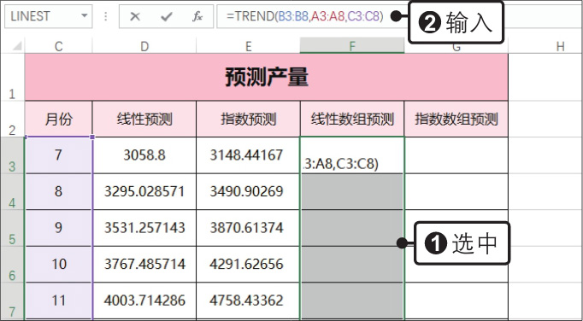Image resolution: width=583 pixels, height=321 pixels.
Task: Select column C header
Action: point(58,46)
